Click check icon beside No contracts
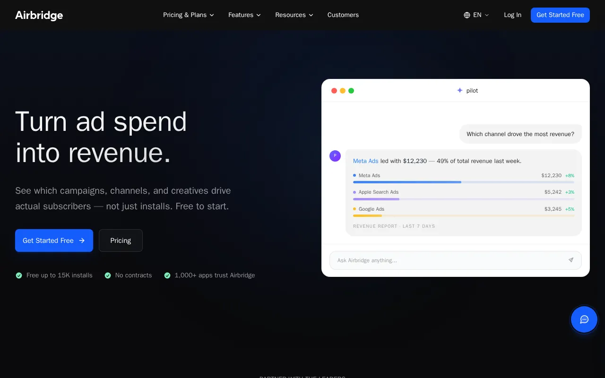 coord(108,275)
